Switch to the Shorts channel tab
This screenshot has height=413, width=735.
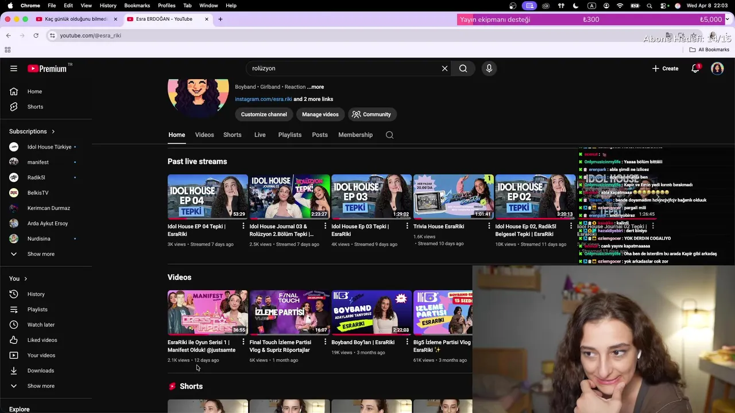click(x=232, y=135)
